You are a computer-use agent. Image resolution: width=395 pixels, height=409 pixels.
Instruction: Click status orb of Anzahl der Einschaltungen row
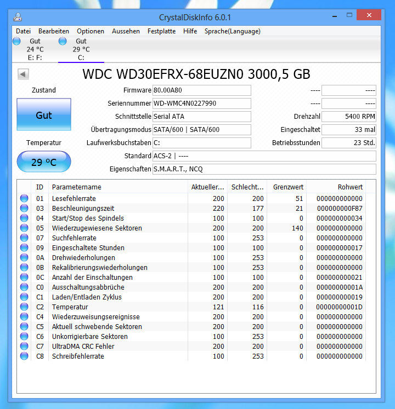24,277
